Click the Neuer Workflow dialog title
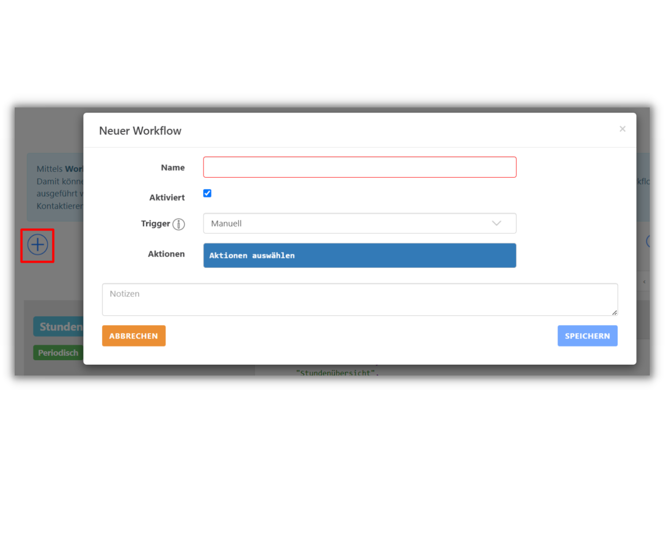The image size is (665, 554). [140, 131]
